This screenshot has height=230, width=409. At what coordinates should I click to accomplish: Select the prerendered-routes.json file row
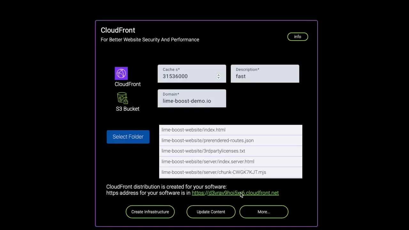[x=230, y=141]
